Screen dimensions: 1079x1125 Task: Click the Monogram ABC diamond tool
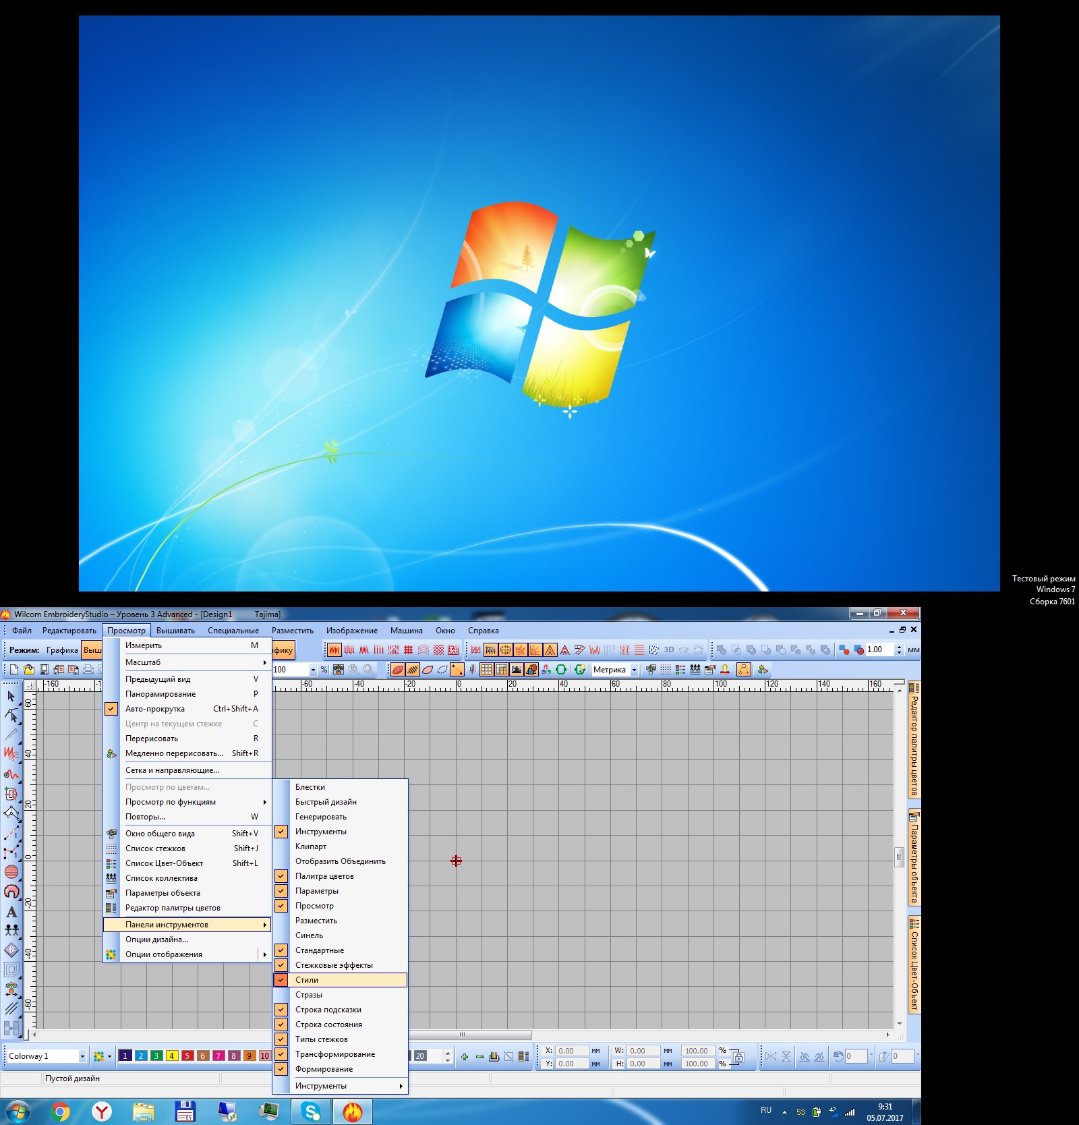(11, 950)
